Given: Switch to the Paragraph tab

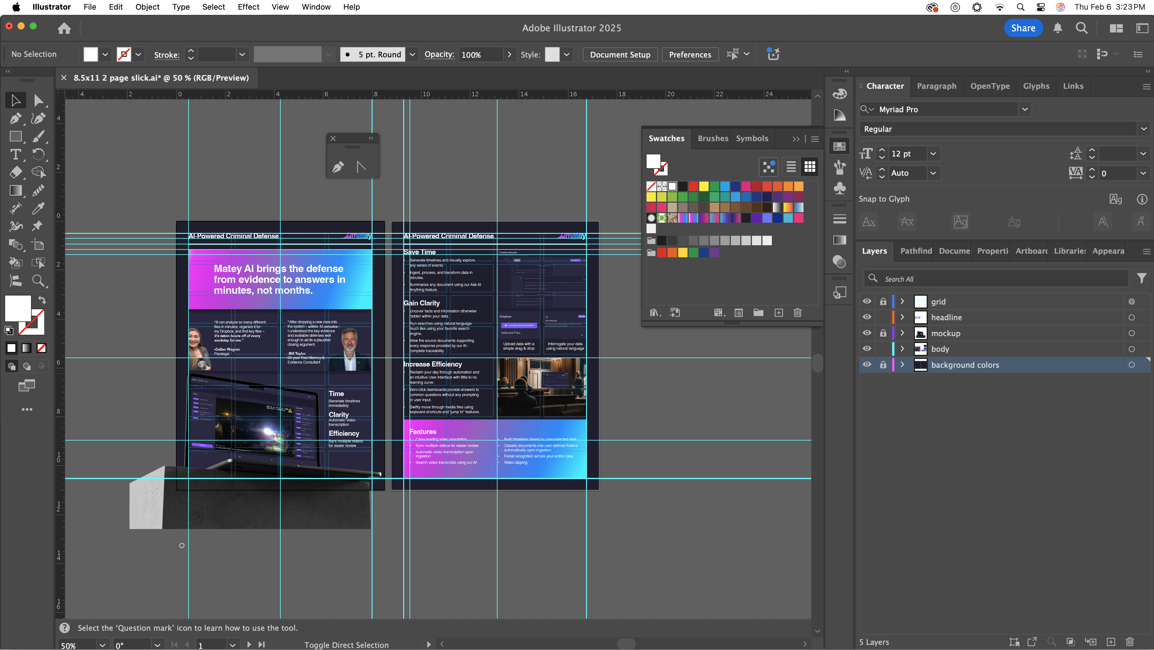Looking at the screenshot, I should click(x=936, y=86).
